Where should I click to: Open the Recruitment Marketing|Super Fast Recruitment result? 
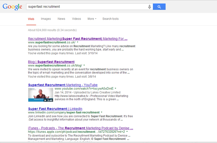(x=78, y=39)
